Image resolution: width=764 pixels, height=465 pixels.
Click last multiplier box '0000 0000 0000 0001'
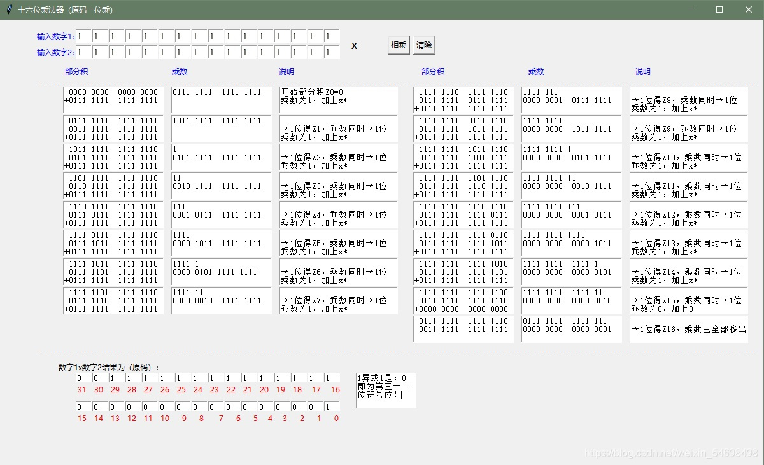[572, 330]
